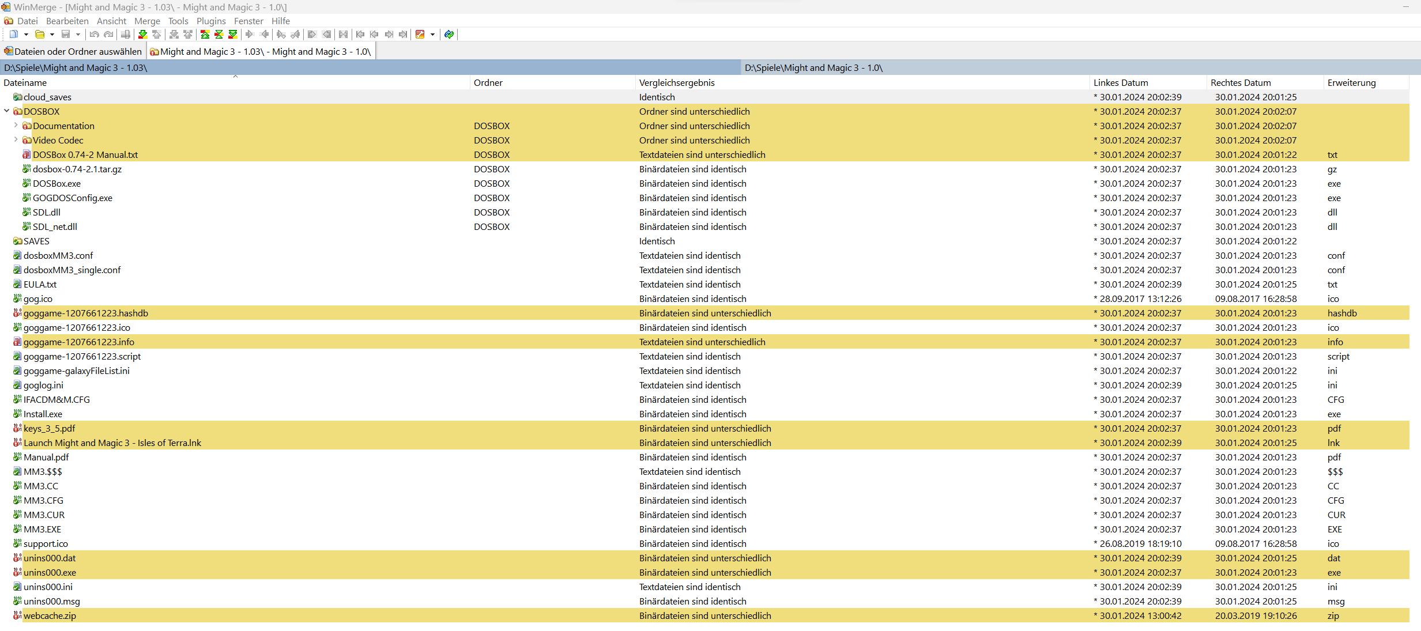Open the Plugins menu
This screenshot has width=1421, height=631.
click(x=211, y=21)
